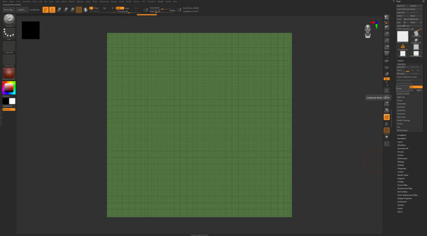Open the Modify Topology sub-section

click(404, 120)
